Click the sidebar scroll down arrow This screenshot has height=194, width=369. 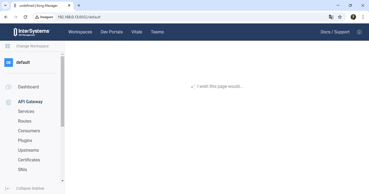(x=62, y=181)
